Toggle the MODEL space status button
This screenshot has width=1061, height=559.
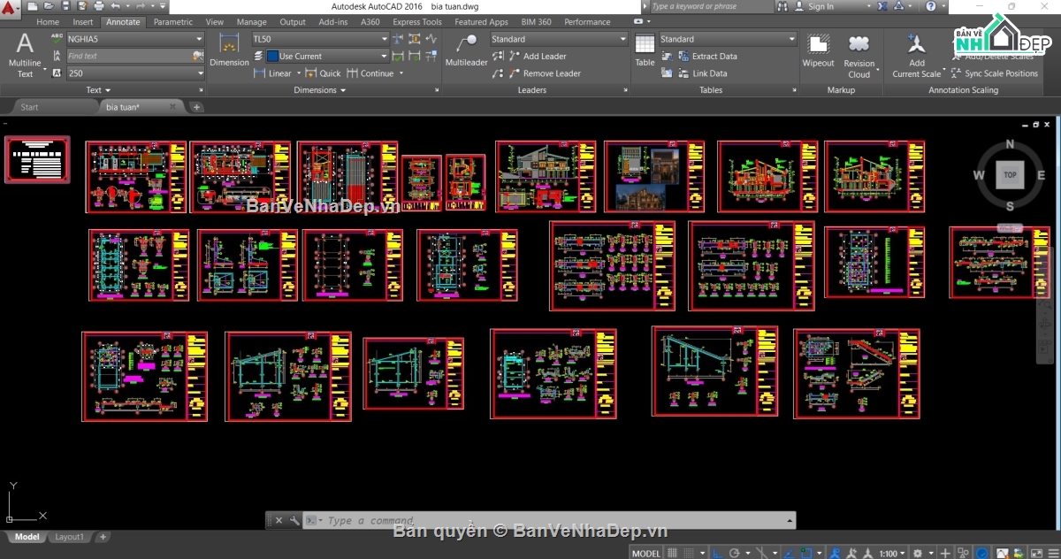(646, 553)
